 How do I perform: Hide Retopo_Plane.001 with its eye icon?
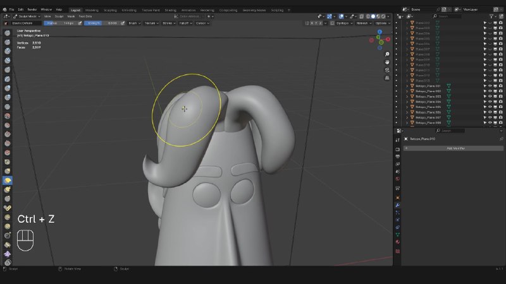[490, 86]
